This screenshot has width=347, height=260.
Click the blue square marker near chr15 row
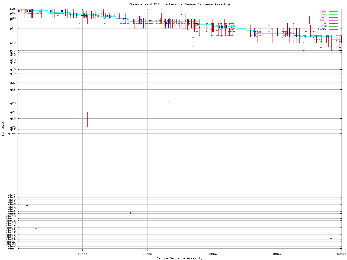(x=36, y=229)
